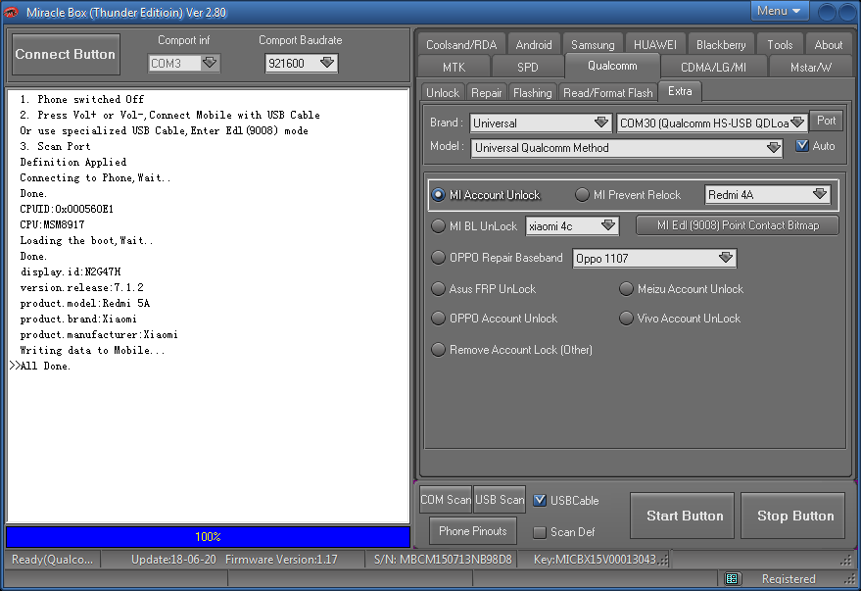Open the Repair sub-tab
The image size is (861, 591).
coord(487,93)
